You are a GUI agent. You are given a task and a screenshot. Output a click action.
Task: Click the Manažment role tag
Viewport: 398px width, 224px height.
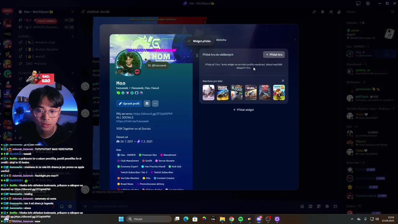coord(168,155)
